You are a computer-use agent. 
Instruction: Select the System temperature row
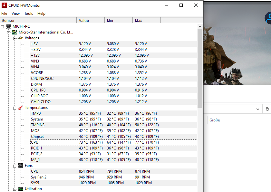pyautogui.click(x=114, y=119)
